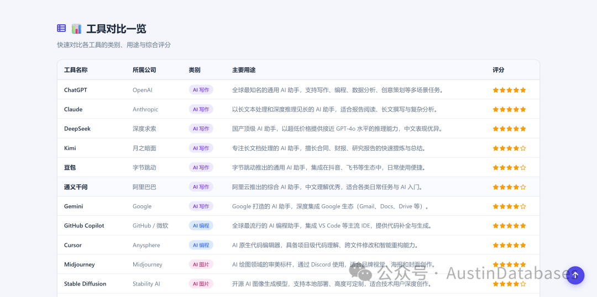Click the AI 写作 tag in 豆包 row
This screenshot has width=597, height=297.
pos(201,167)
